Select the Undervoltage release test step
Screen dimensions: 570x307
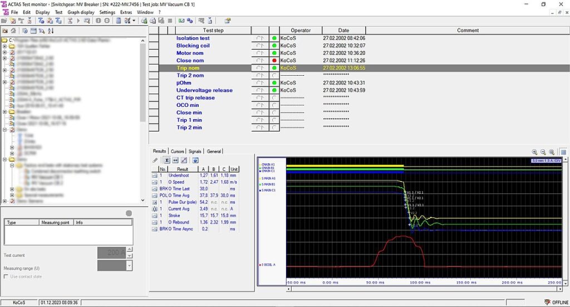pyautogui.click(x=204, y=90)
